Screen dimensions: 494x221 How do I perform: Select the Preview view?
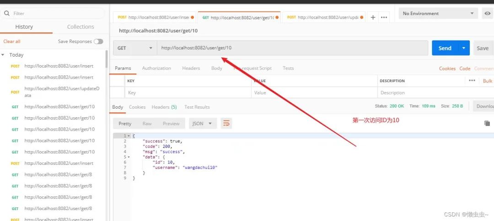point(171,124)
